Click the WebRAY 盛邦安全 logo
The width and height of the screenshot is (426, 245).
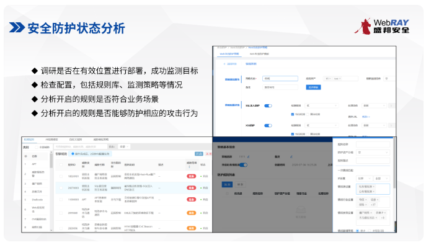[x=382, y=26]
